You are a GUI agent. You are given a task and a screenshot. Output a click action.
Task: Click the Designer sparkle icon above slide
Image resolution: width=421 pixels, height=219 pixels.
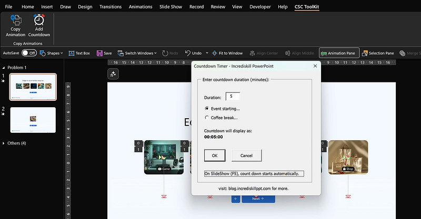pyautogui.click(x=113, y=74)
